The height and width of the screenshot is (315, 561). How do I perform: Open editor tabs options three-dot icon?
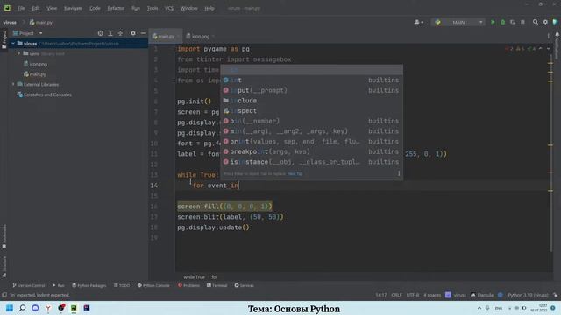click(548, 37)
